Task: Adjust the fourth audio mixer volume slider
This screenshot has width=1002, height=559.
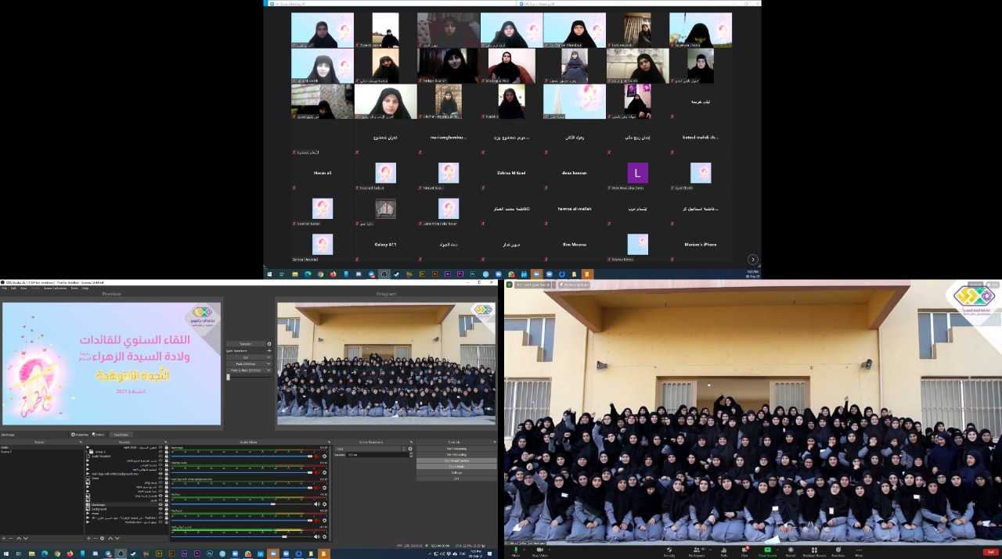Action: 274,504
